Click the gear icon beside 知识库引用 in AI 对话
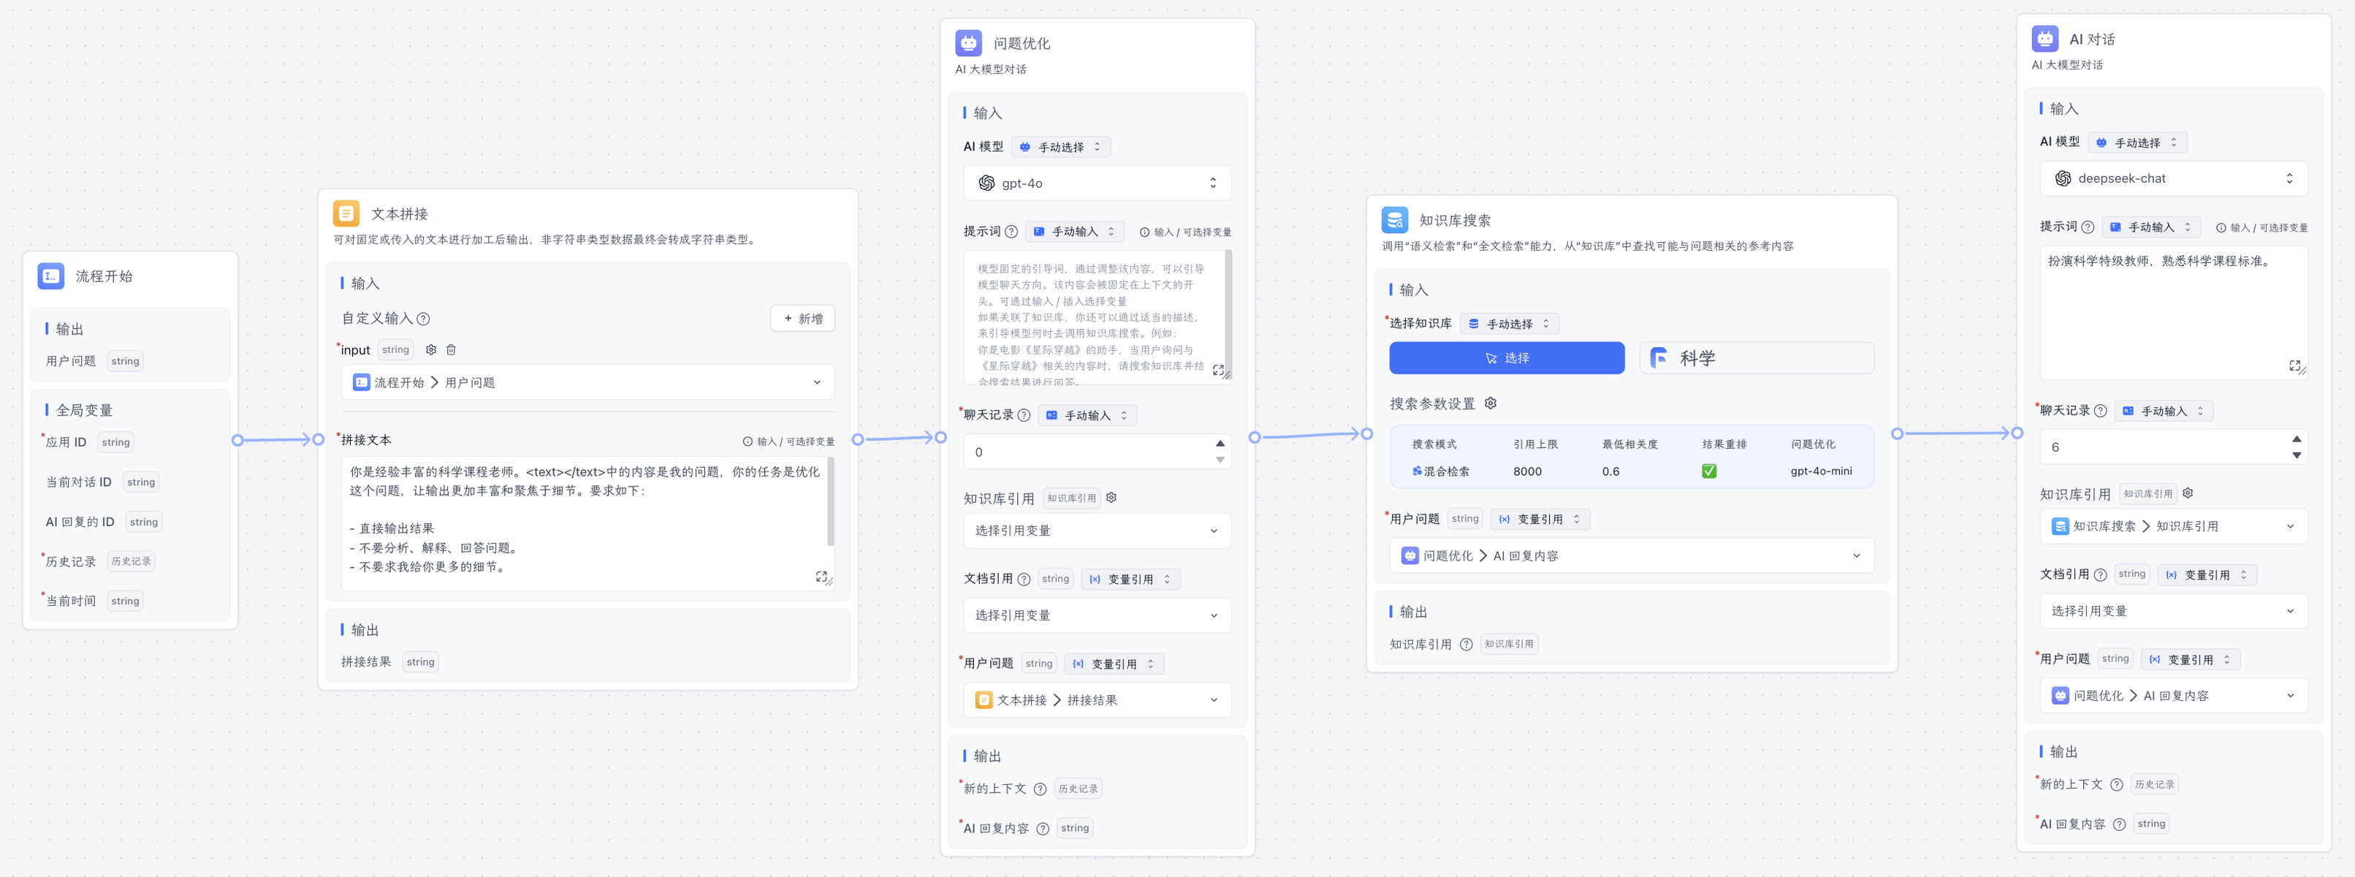Viewport: 2355px width, 877px height. pyautogui.click(x=2188, y=493)
